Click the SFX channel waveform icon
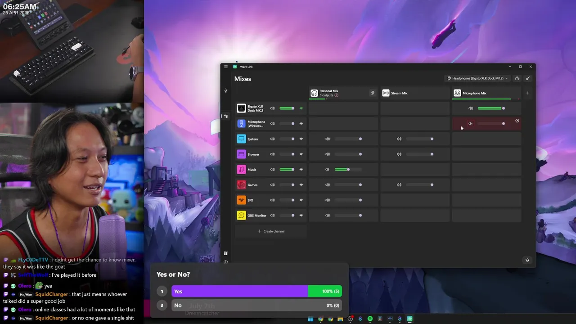 (241, 200)
